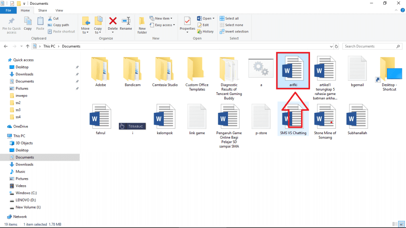This screenshot has height=228, width=406.
Task: Switch to the Home ribbon tab
Action: pos(25,10)
